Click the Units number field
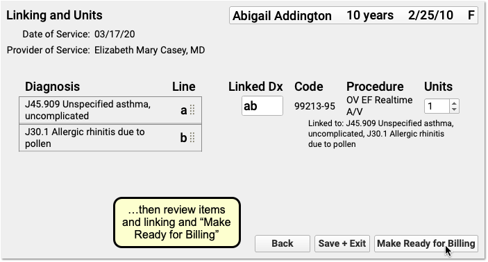This screenshot has height=262, width=488. 437,106
